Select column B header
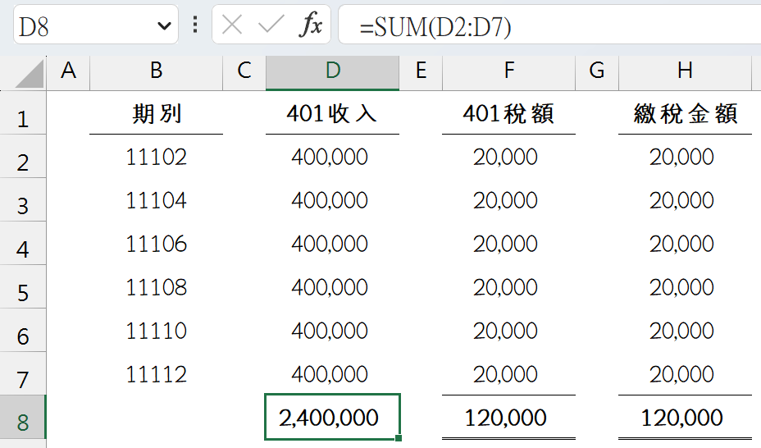This screenshot has height=448, width=761. tap(157, 71)
